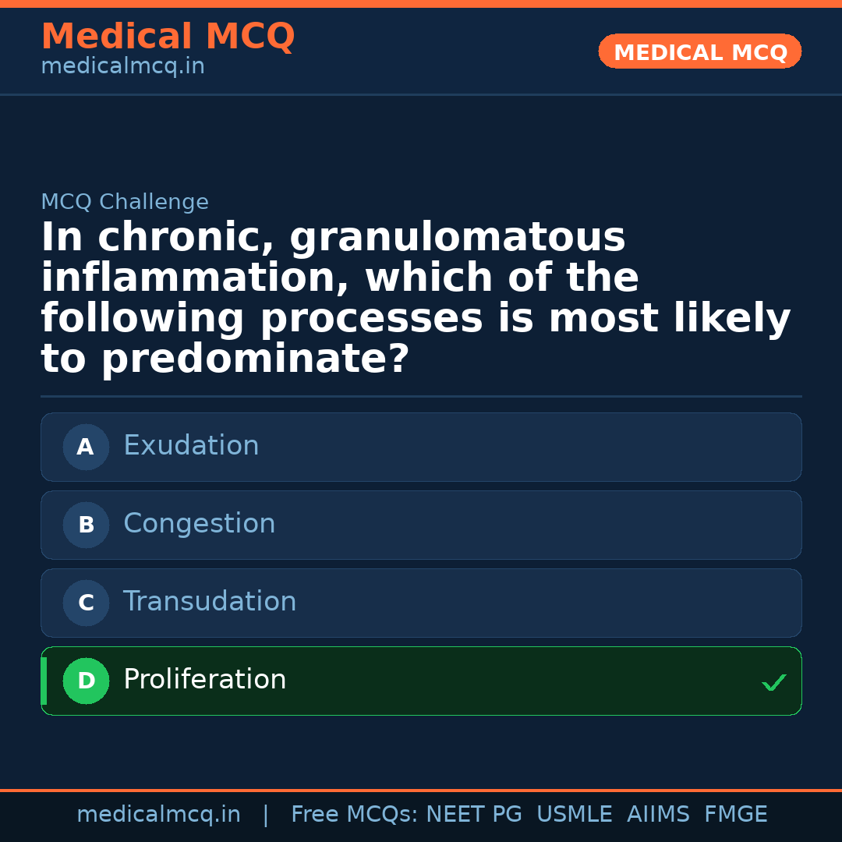Select the Congestion answer text

[x=199, y=524]
